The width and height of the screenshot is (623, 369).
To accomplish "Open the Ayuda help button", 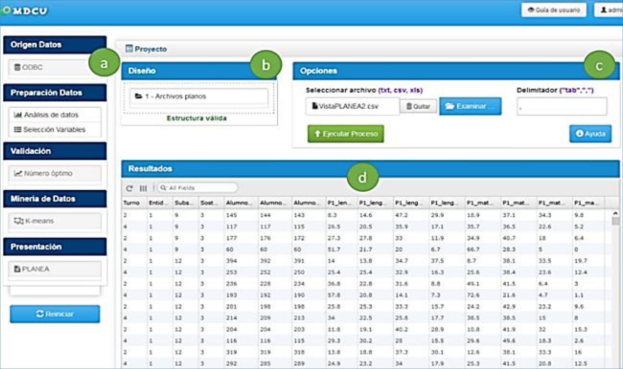I will [x=590, y=134].
